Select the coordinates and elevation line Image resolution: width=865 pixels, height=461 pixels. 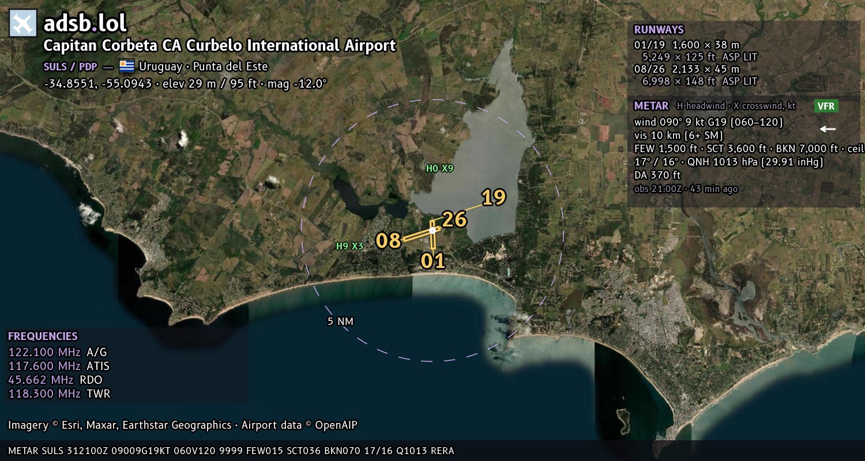185,84
